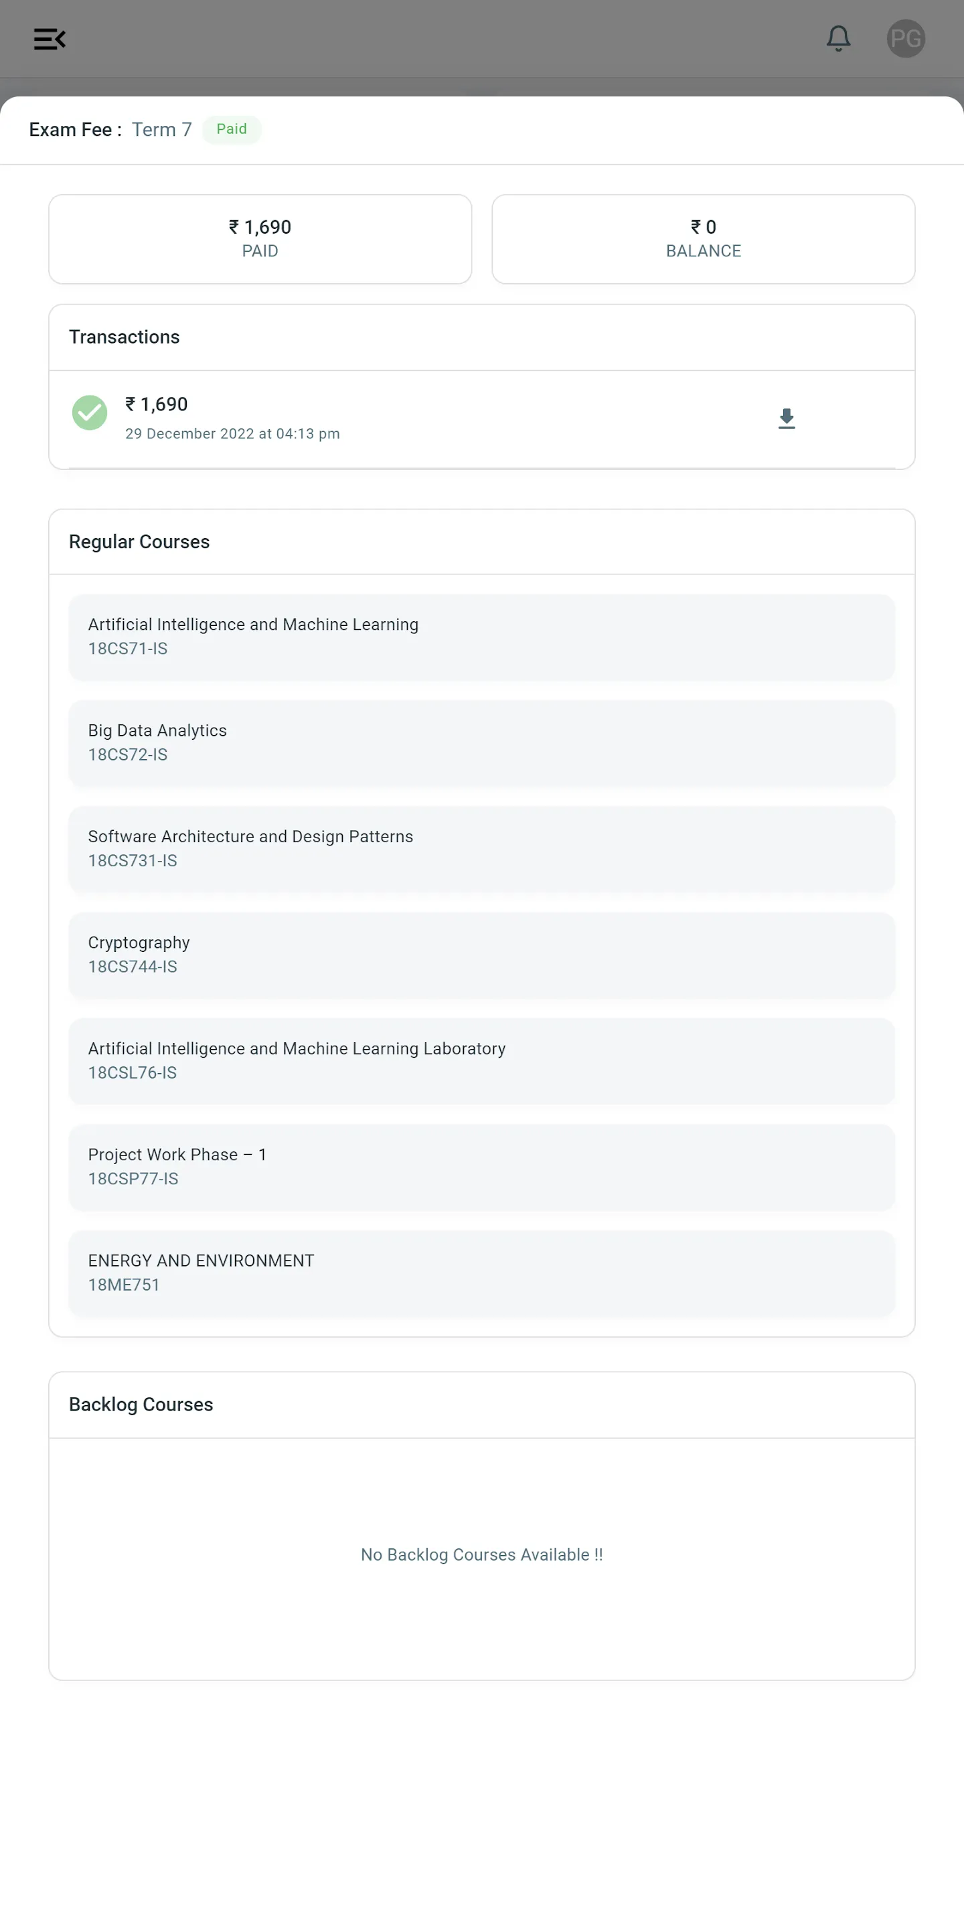Screen dimensions: 964x1928
Task: Open the ENERGY AND ENVIRONMENT course
Action: click(x=482, y=1273)
